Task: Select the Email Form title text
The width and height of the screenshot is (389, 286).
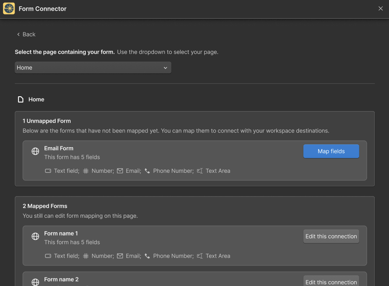Action: pyautogui.click(x=59, y=148)
